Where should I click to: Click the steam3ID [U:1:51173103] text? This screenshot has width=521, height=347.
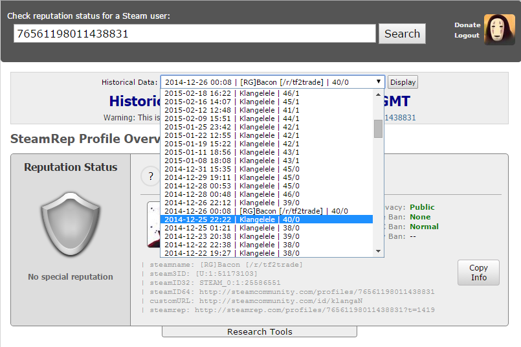(227, 274)
